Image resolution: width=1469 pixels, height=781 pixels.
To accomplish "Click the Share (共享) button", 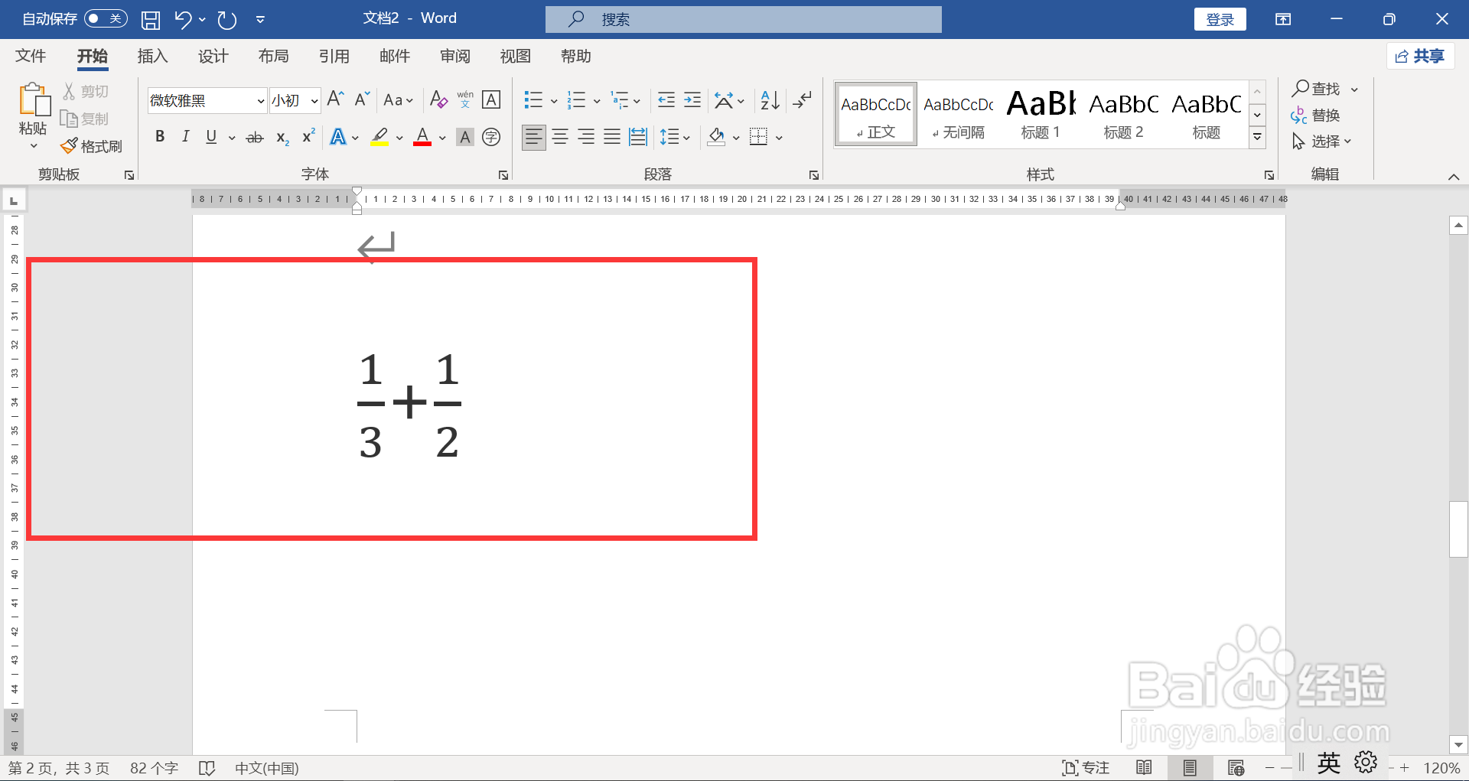I will coord(1421,56).
